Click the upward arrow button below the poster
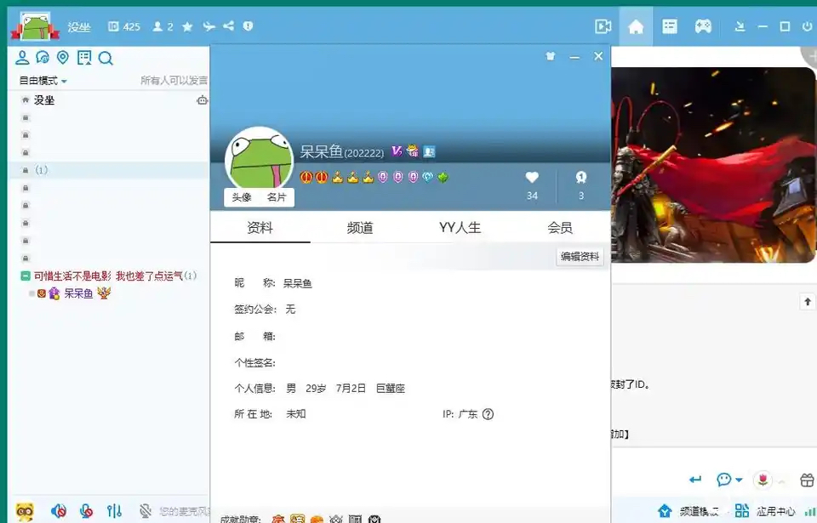 click(x=807, y=302)
